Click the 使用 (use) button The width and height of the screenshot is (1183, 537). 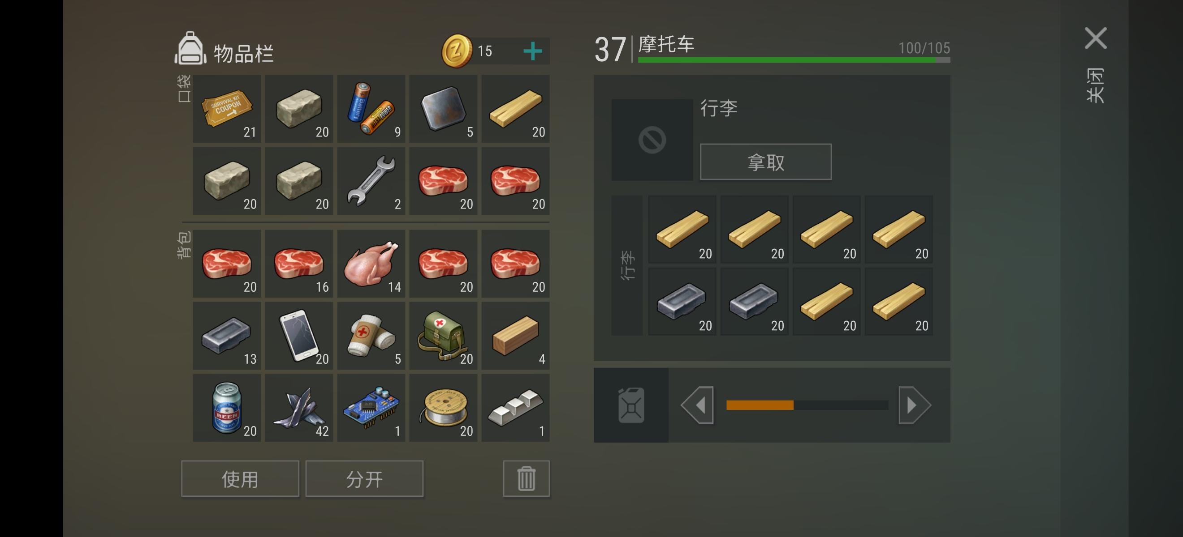(x=240, y=478)
